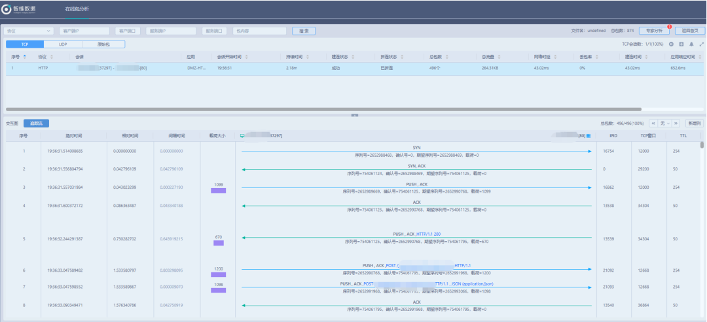Switch to the UDP tab
Viewport: 707px width, 322px height.
coord(63,44)
